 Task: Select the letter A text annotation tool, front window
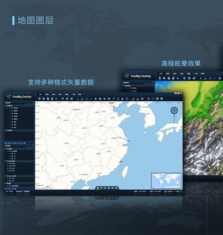coord(78,99)
